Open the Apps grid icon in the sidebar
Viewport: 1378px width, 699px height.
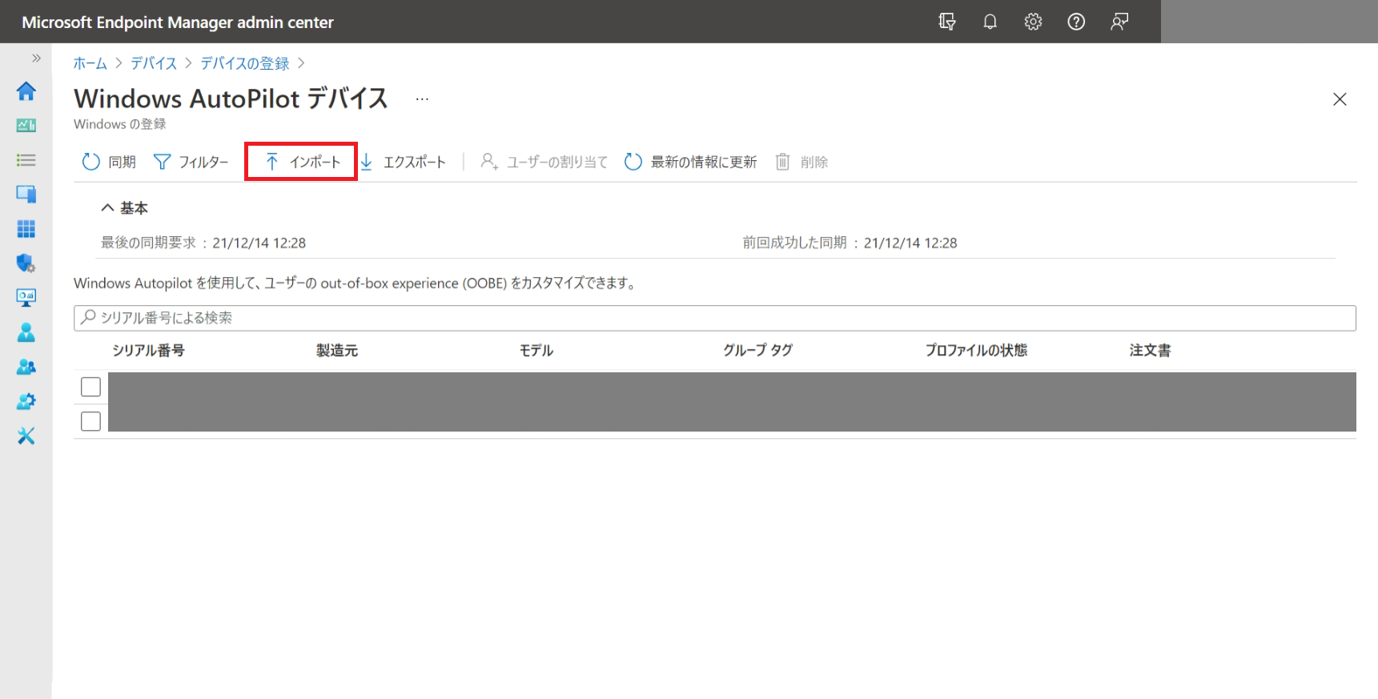(26, 229)
